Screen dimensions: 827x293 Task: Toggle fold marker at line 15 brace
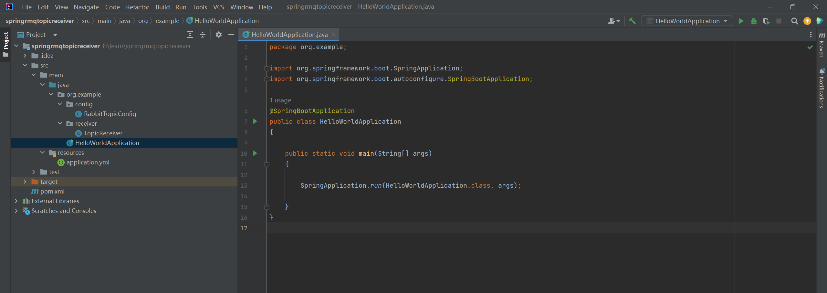click(267, 207)
